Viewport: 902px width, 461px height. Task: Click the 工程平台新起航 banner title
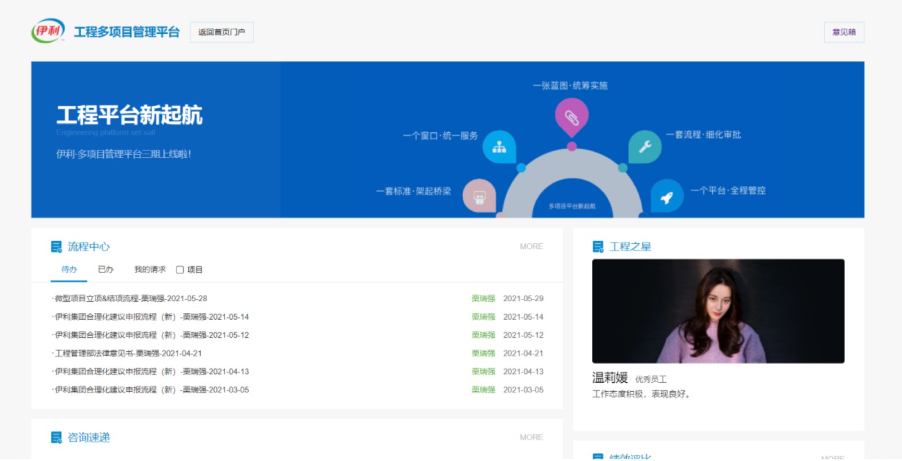pyautogui.click(x=129, y=115)
